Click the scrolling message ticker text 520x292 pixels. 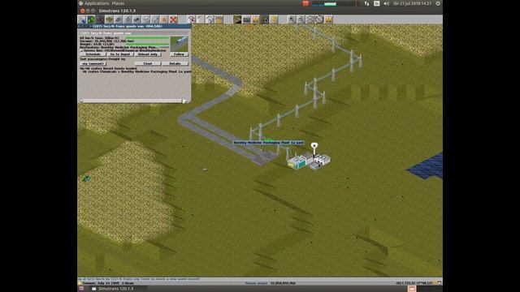pyautogui.click(x=139, y=279)
